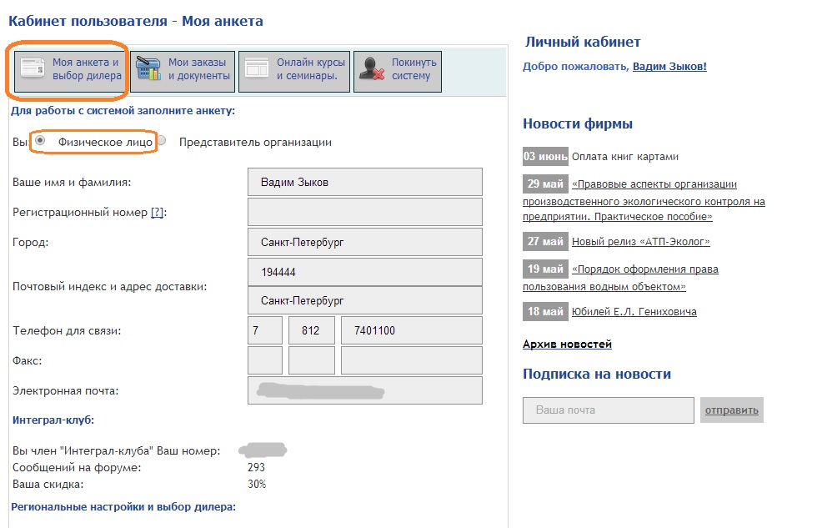The height and width of the screenshot is (528, 822).
Task: Click the "Ваша почта" subscription field
Action: point(608,410)
